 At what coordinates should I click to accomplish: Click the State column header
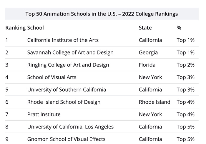click(145, 28)
